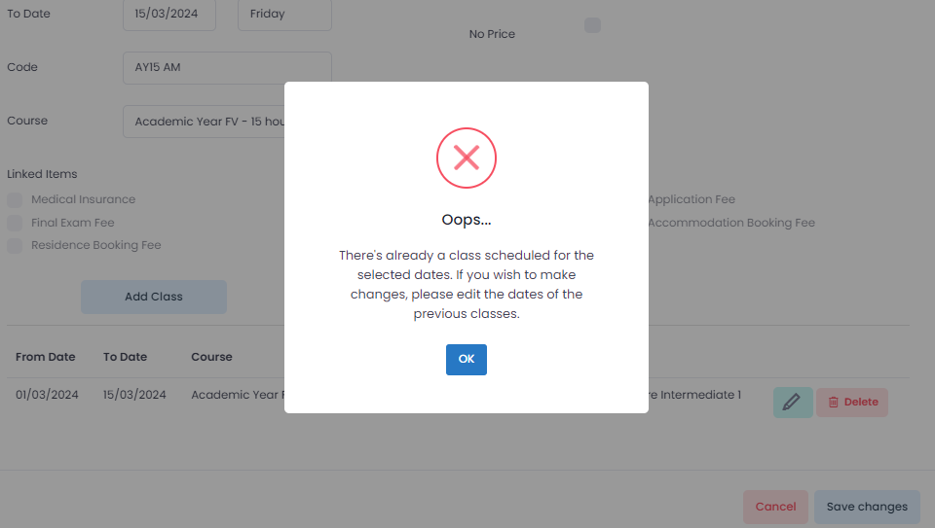Click the Course column header in the table
The image size is (935, 528).
211,357
